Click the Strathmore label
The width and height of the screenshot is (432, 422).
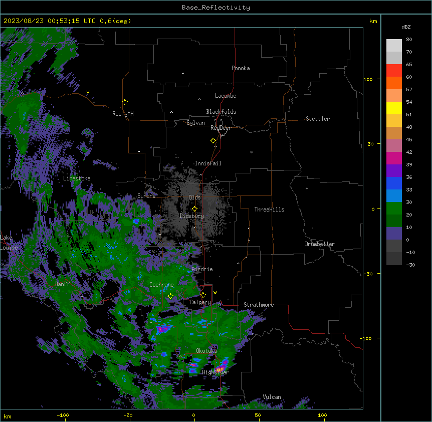click(x=259, y=305)
